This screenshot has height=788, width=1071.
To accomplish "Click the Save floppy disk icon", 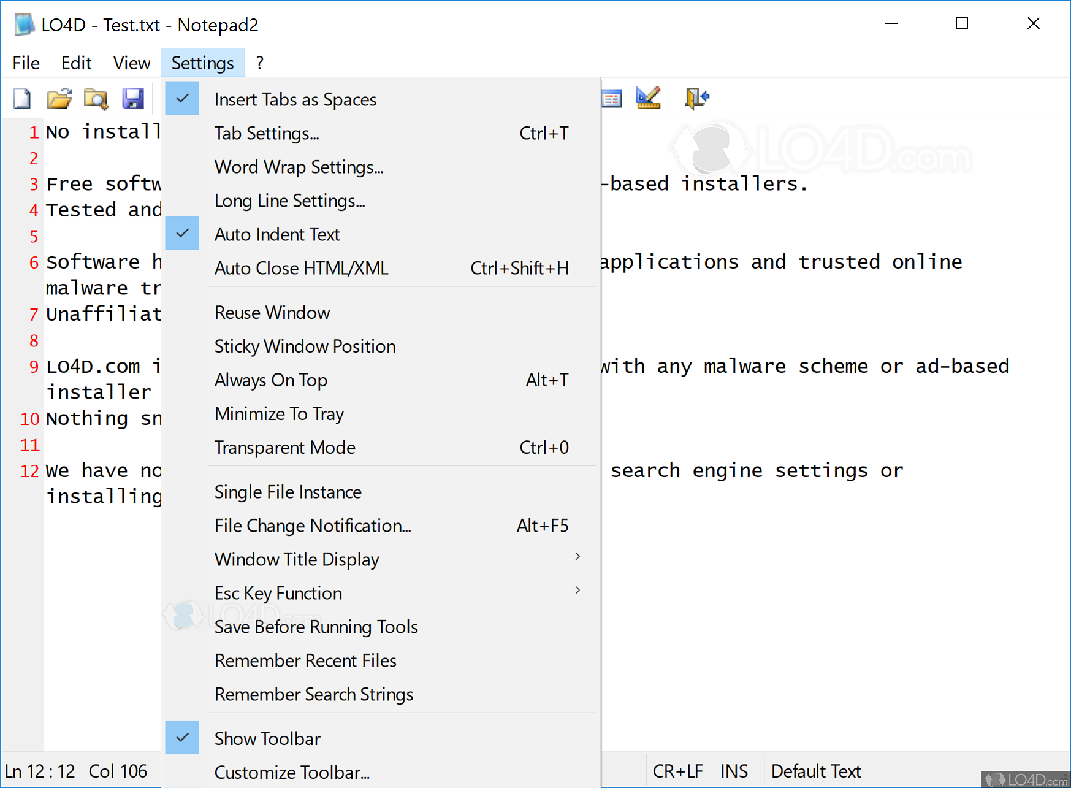I will (132, 98).
